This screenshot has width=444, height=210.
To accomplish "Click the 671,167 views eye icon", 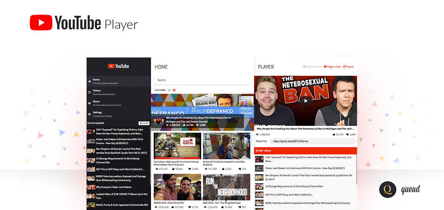I will coord(157,169).
